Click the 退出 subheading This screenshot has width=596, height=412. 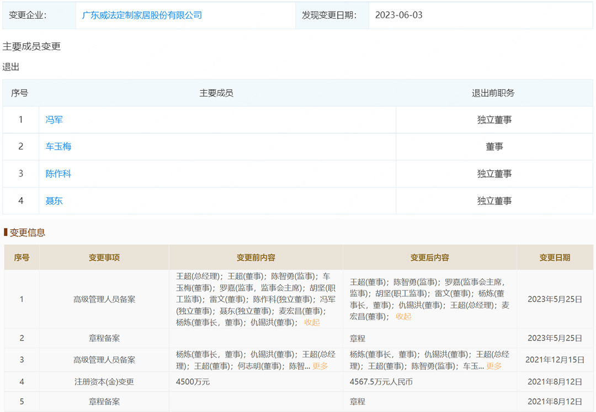(x=10, y=67)
